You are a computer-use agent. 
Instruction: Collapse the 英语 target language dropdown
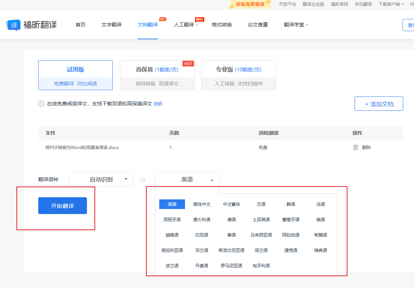click(187, 179)
